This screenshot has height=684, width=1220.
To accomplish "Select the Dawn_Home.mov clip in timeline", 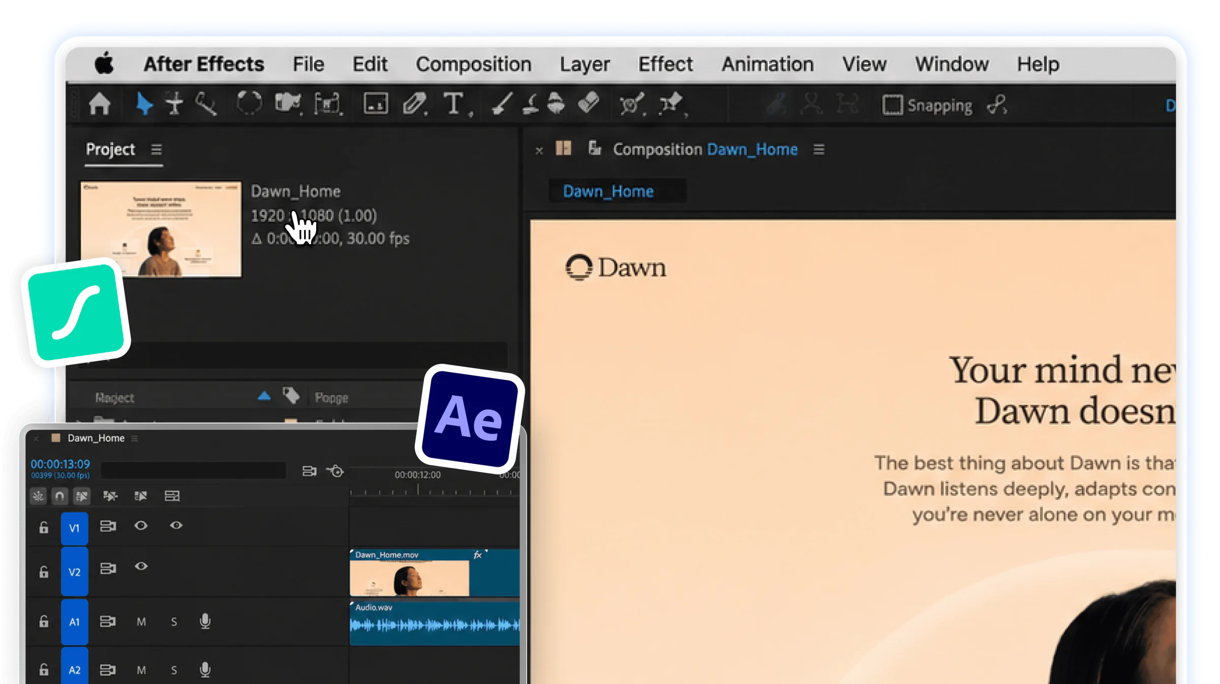I will pos(435,573).
